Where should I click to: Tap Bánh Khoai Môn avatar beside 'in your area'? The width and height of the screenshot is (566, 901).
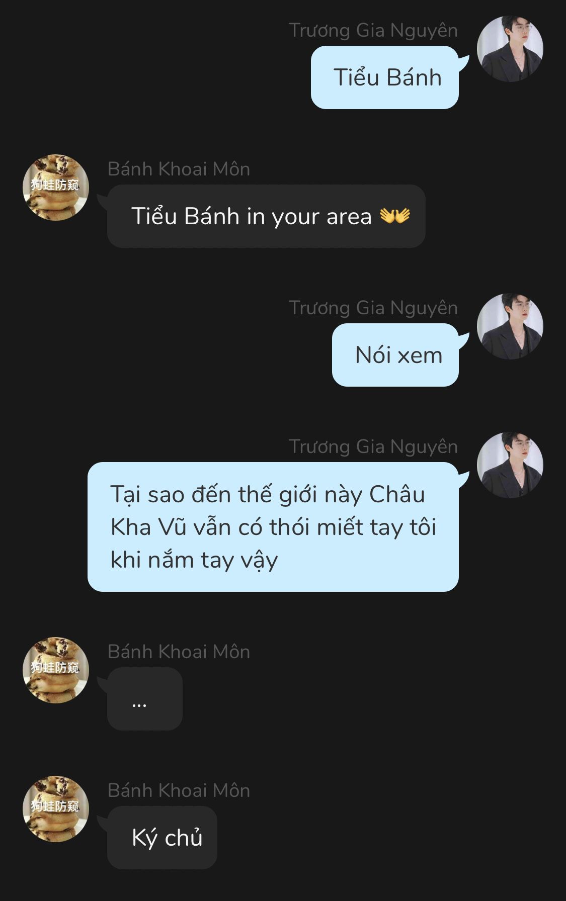56,188
